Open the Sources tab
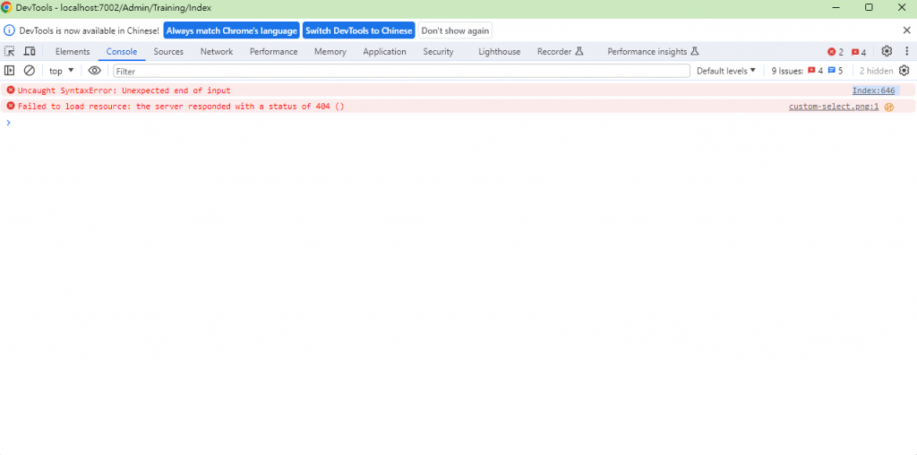 pos(168,51)
